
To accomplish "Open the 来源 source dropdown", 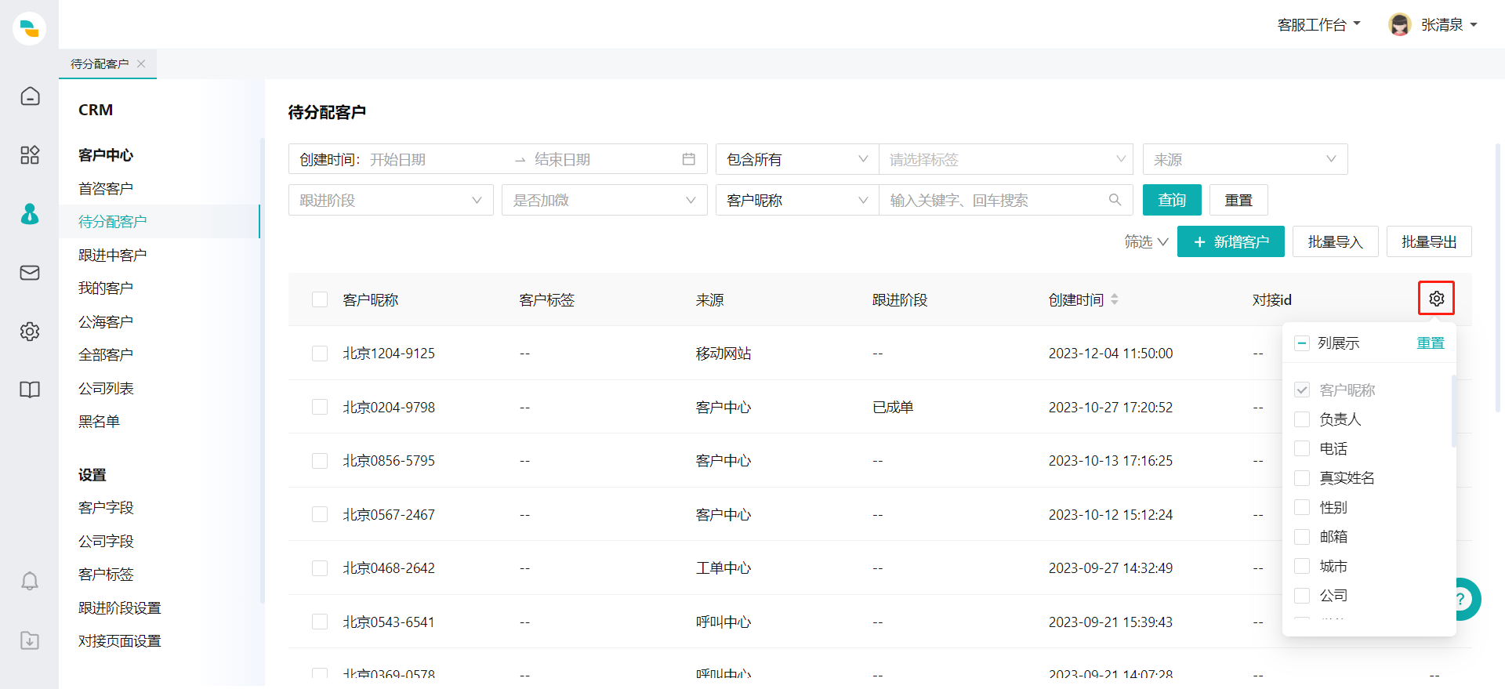I will 1245,159.
